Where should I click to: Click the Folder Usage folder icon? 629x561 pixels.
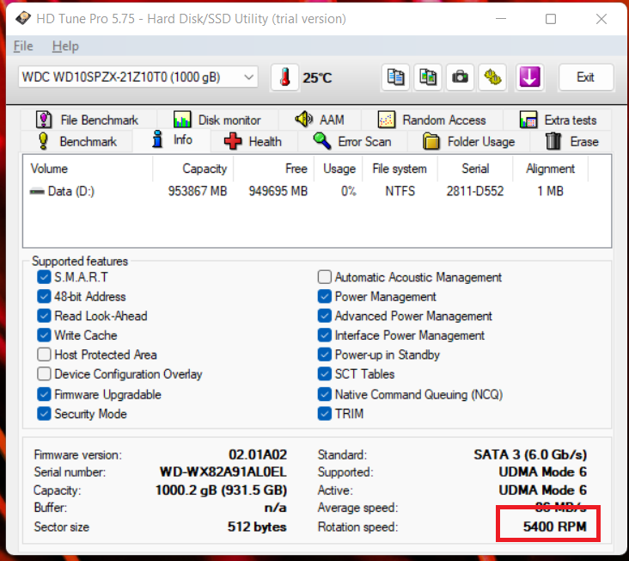[x=431, y=141]
